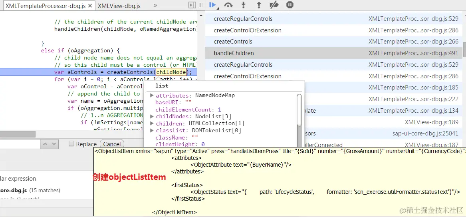
Task: Open XMLView-dbg.js:189 source link
Action: click(x=432, y=122)
